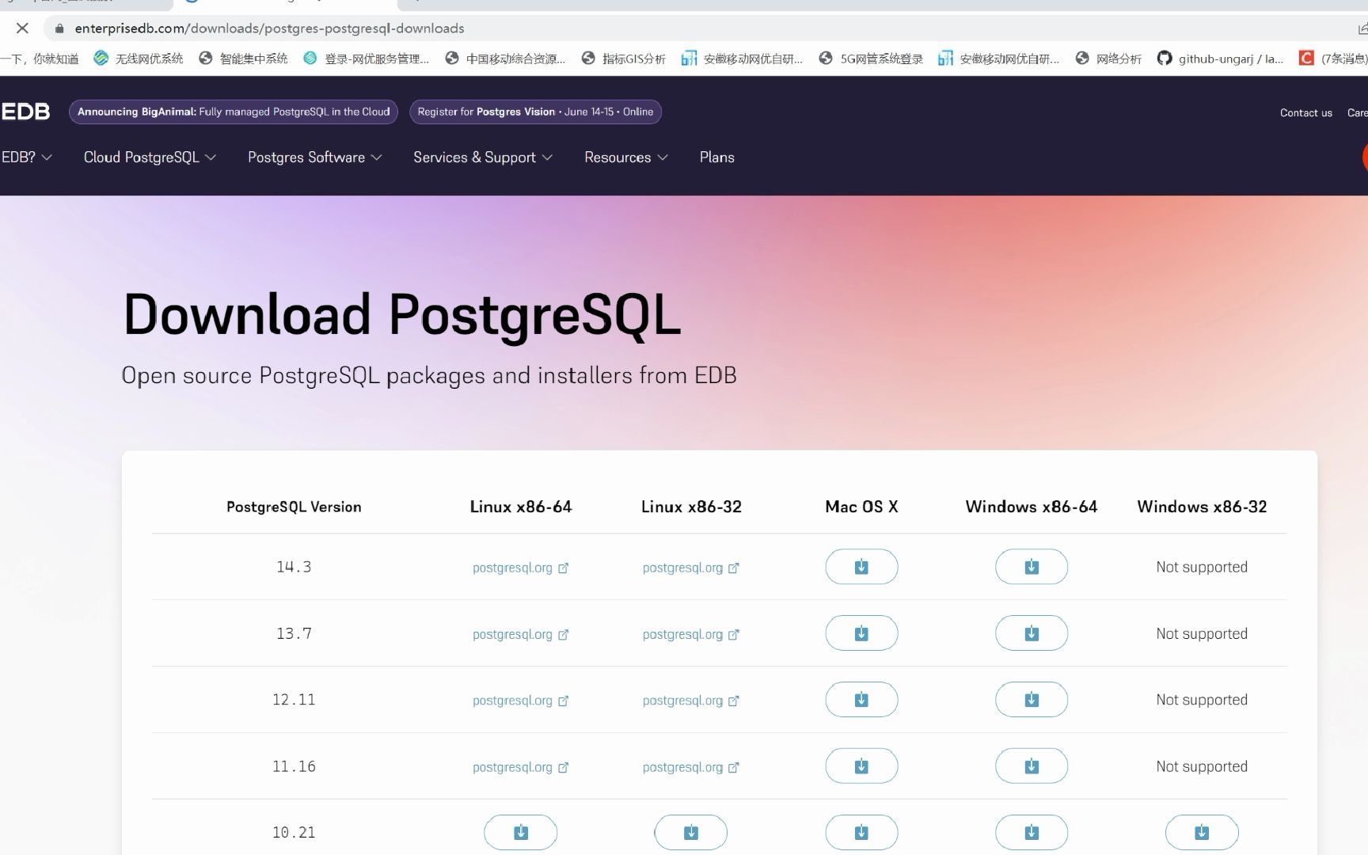1368x855 pixels.
Task: Open the 智能集中系统 bookmark
Action: [243, 59]
